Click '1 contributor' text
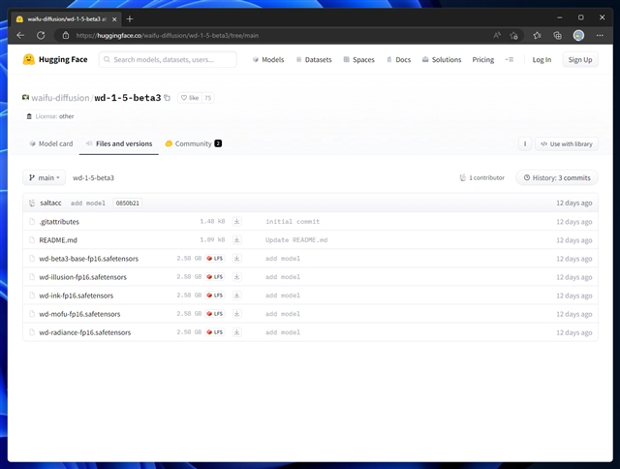The width and height of the screenshot is (620, 469). pos(486,177)
